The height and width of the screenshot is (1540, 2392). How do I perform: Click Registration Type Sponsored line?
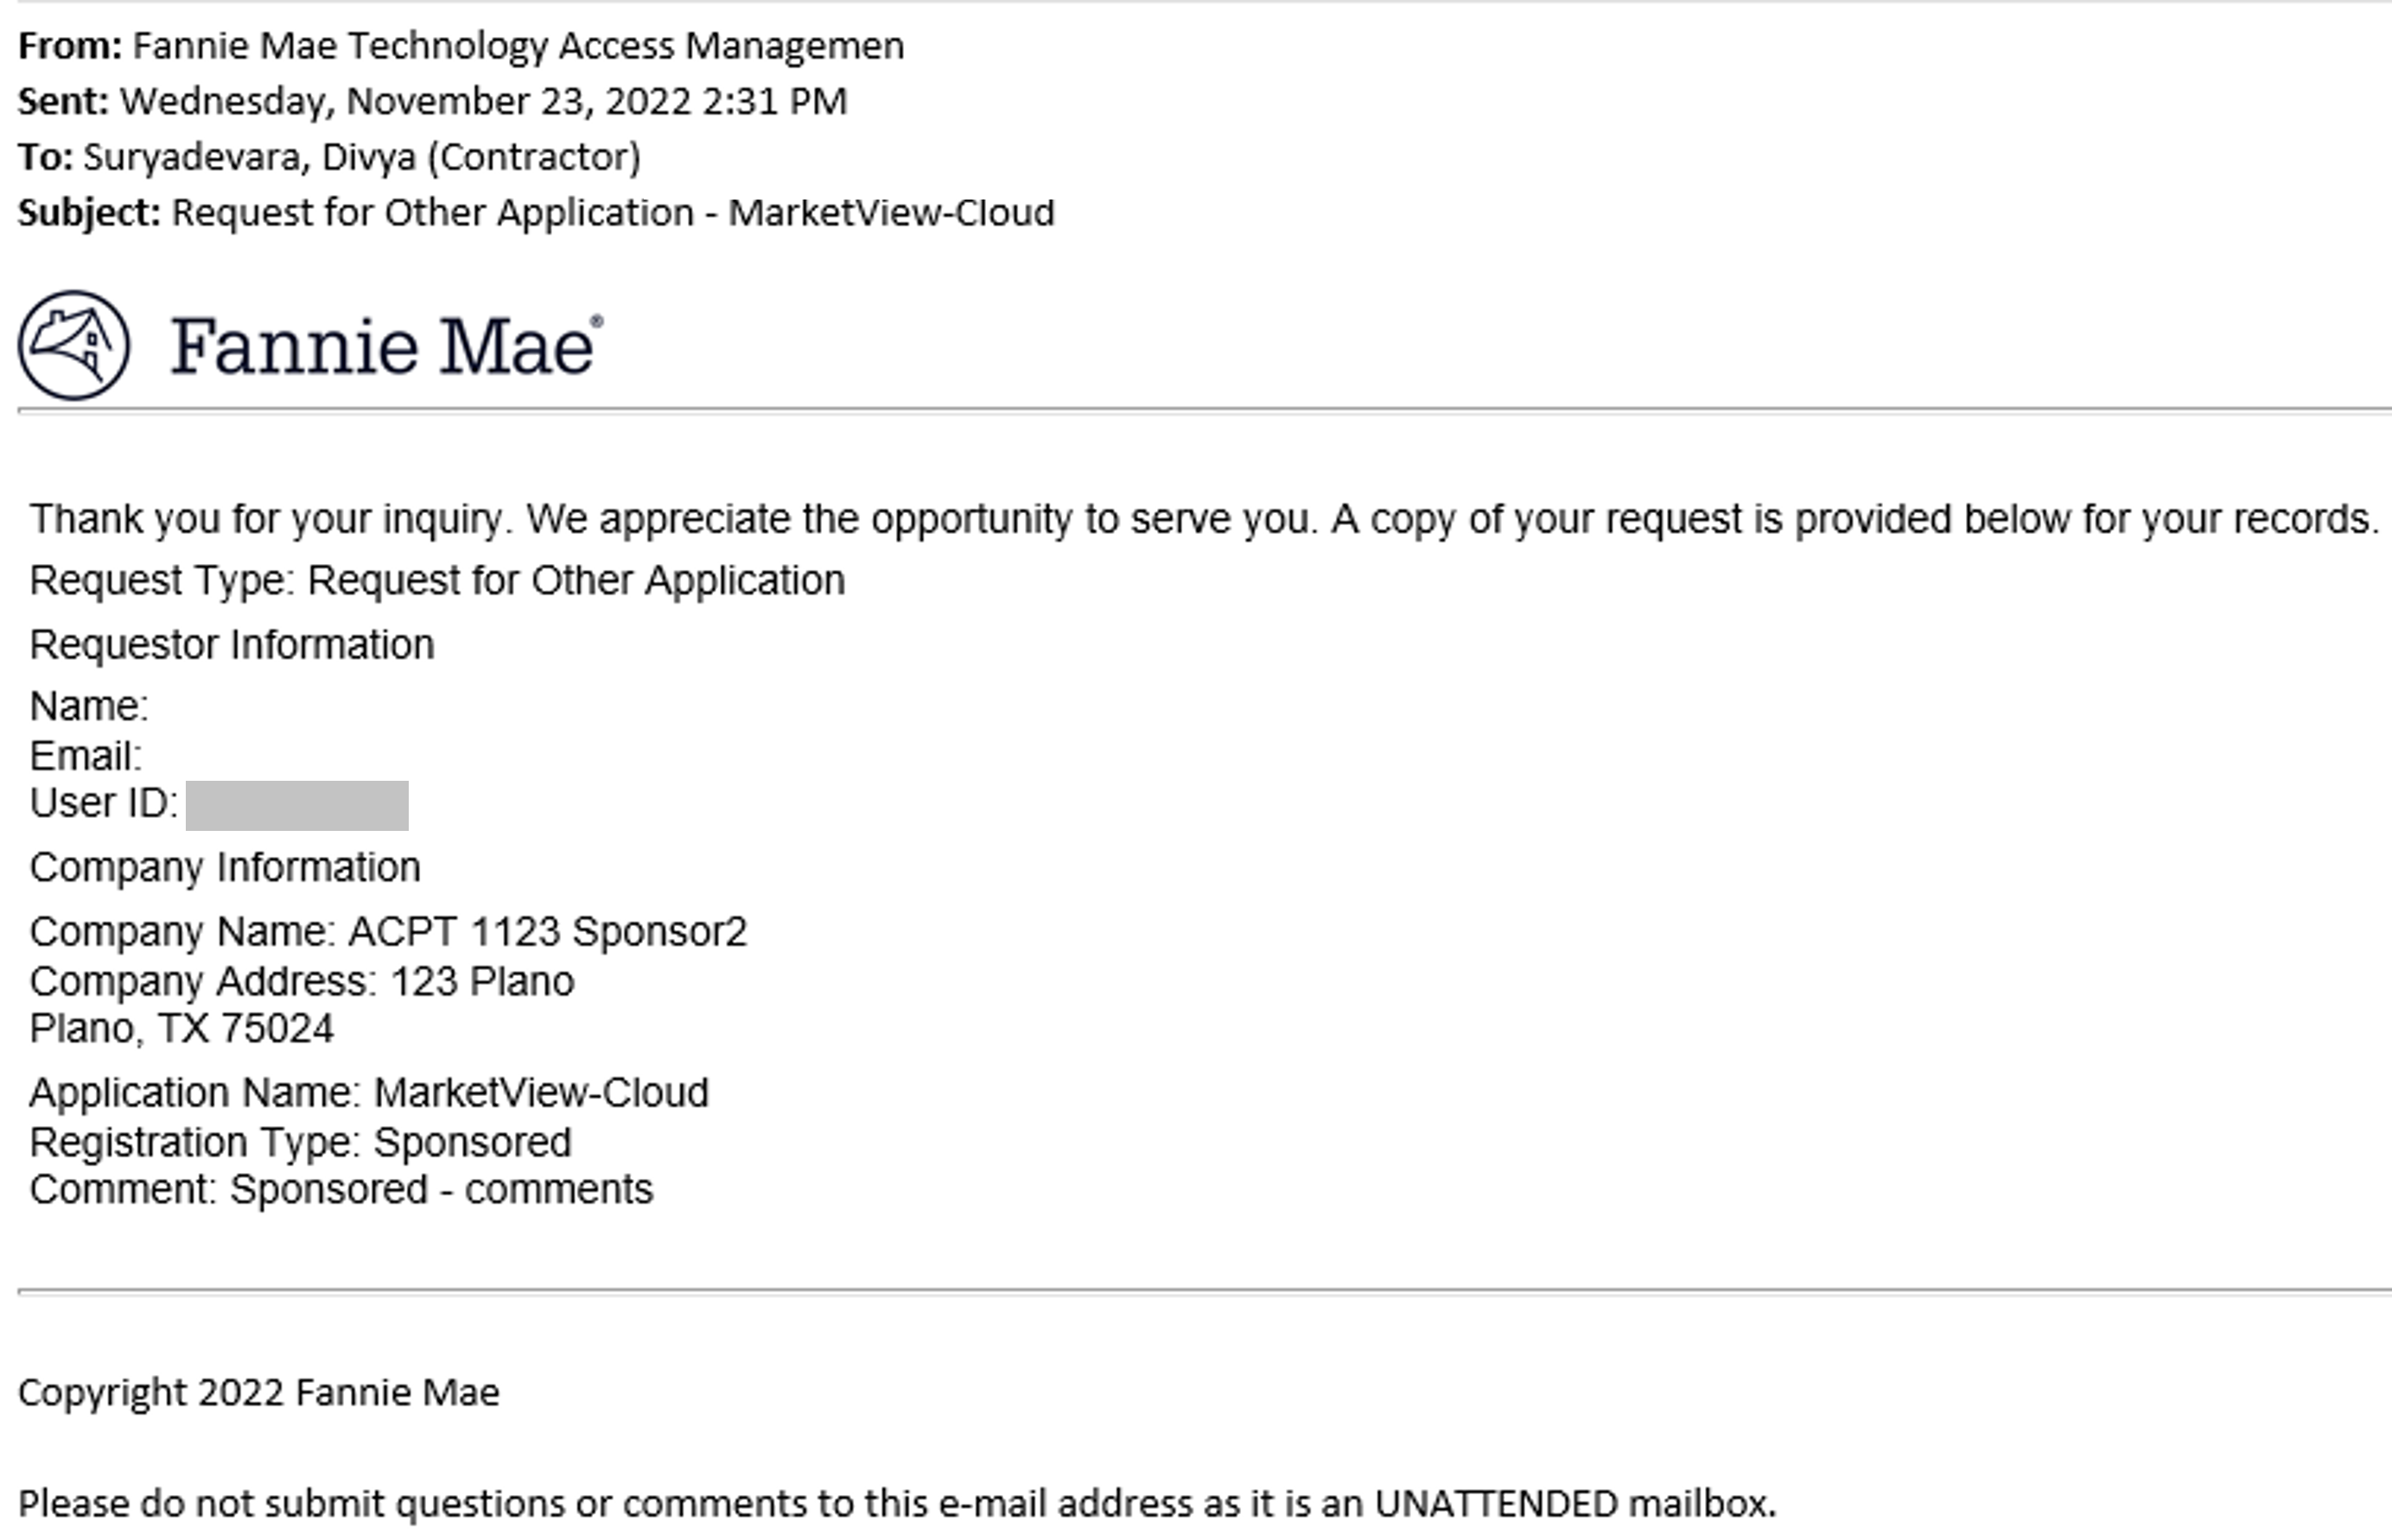[x=300, y=1143]
